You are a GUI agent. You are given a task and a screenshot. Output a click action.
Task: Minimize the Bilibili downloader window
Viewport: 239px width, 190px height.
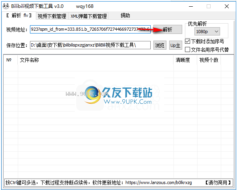pos(191,6)
